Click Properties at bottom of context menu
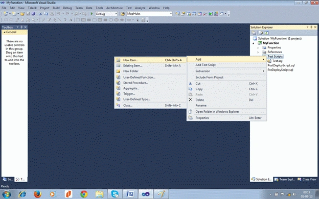Screen dimensions: 319x199 [x=226, y=118]
